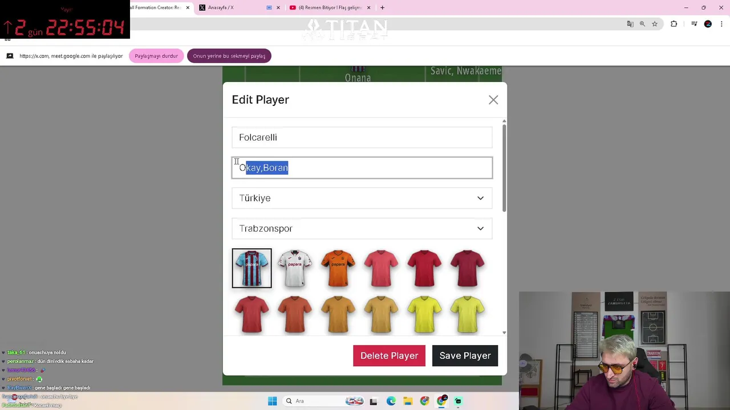Click the Onana player label on pitch
730x410 pixels.
358,77
